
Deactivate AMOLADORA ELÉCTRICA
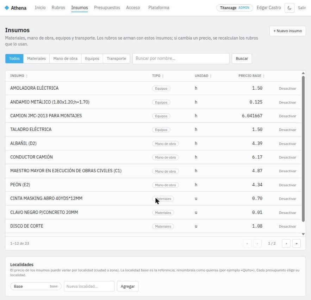[x=287, y=89]
